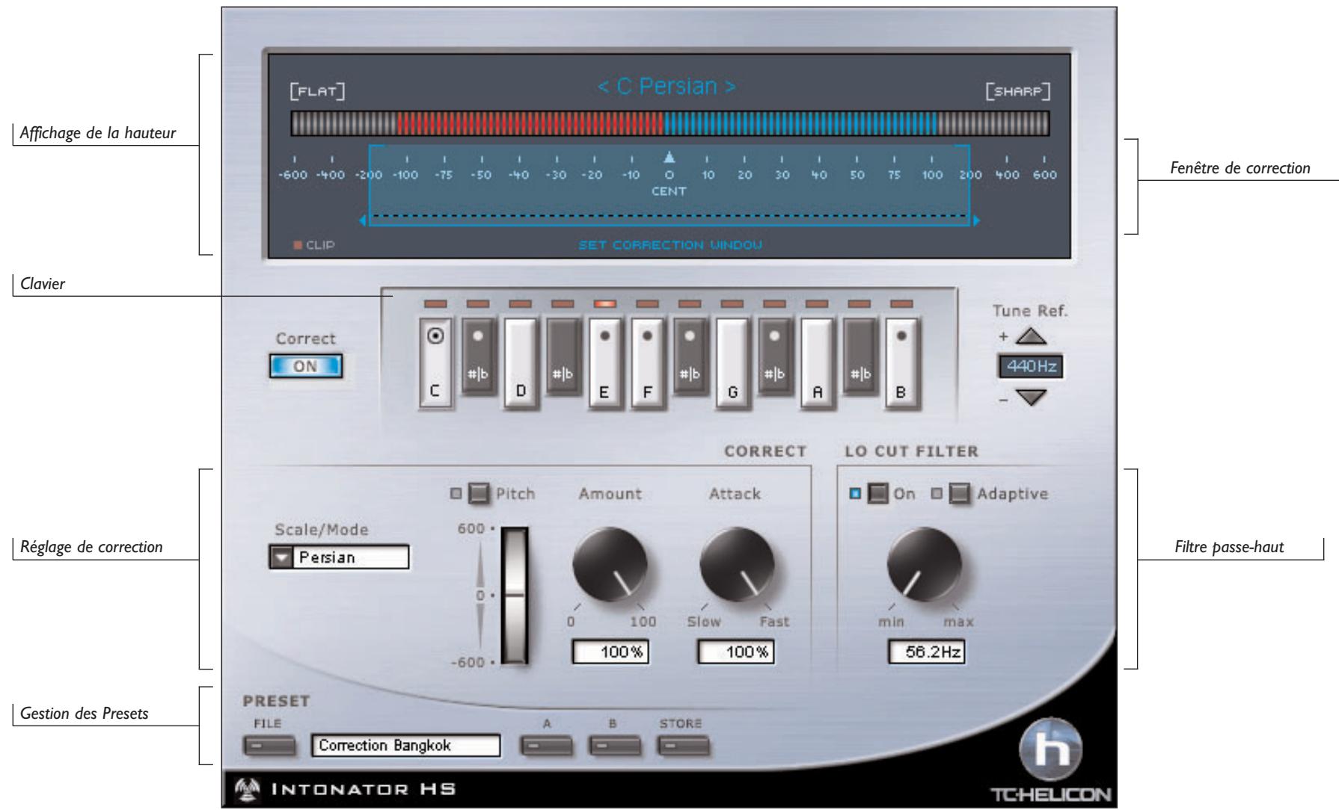Enable the Pitch button

click(x=478, y=494)
